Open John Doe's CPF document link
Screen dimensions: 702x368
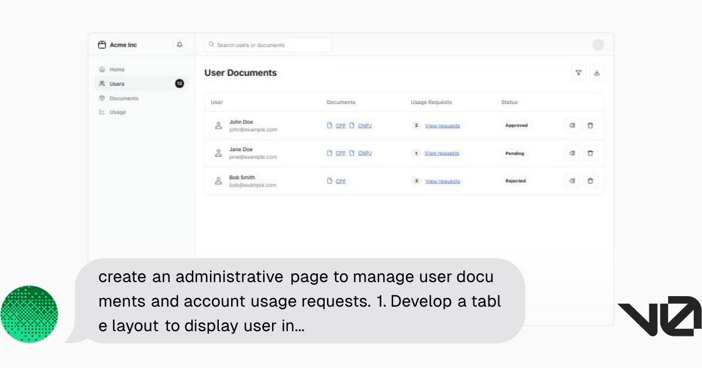(x=340, y=126)
